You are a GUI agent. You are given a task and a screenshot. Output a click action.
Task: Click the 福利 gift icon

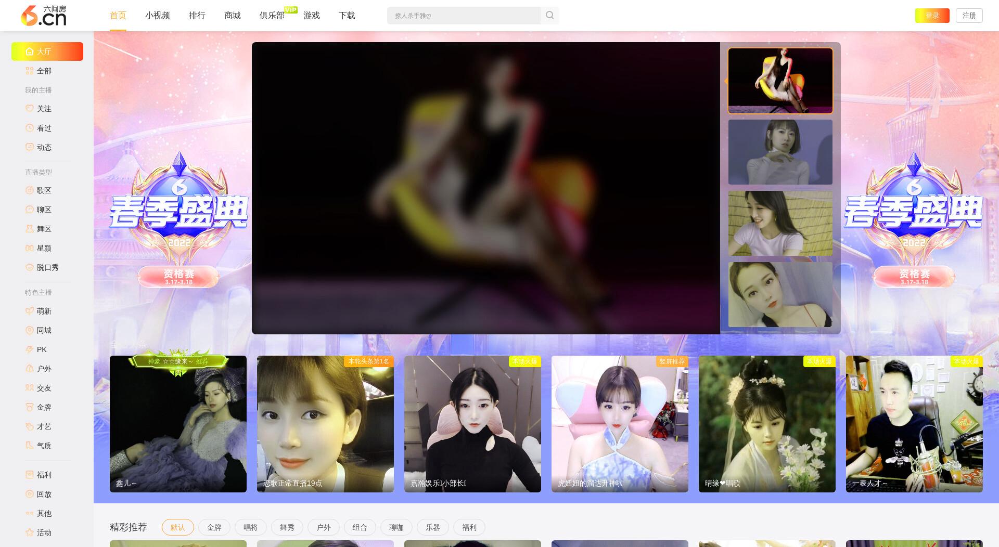pyautogui.click(x=30, y=475)
